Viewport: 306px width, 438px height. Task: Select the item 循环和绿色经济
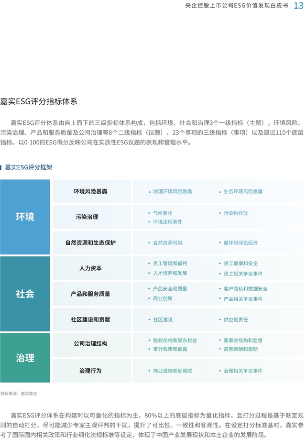pyautogui.click(x=240, y=243)
